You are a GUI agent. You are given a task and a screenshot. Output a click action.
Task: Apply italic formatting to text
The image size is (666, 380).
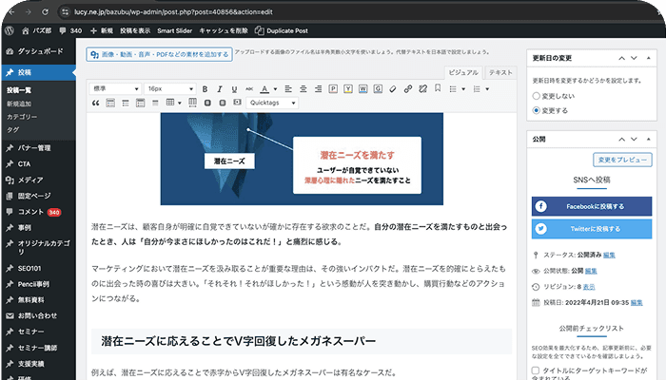[x=219, y=88]
